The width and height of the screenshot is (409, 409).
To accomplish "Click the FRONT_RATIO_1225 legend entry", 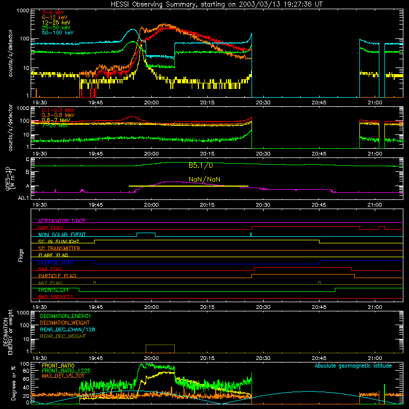I will click(x=66, y=371).
